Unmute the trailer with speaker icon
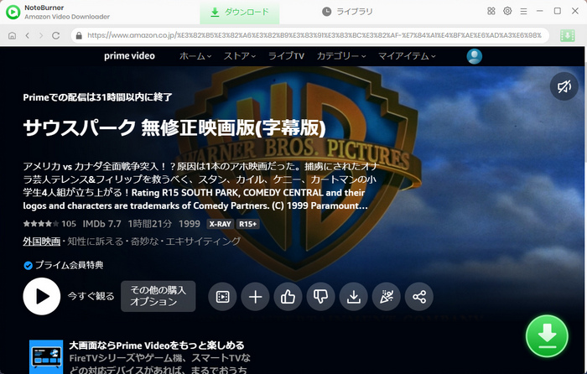This screenshot has width=587, height=374. tap(564, 86)
